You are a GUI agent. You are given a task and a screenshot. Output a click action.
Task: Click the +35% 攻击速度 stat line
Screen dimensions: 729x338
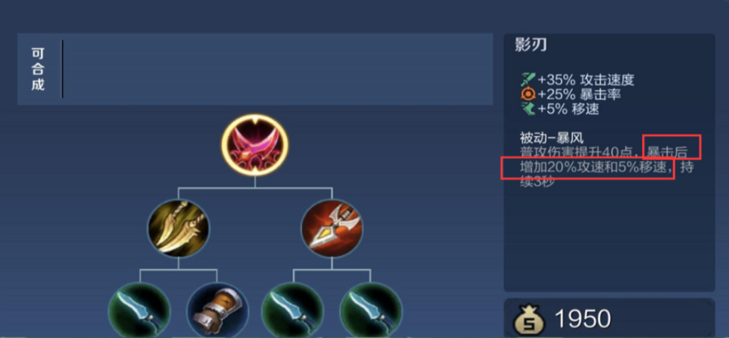coord(586,80)
